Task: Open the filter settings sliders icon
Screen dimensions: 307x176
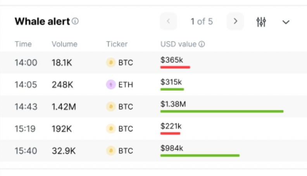Action: pyautogui.click(x=261, y=22)
